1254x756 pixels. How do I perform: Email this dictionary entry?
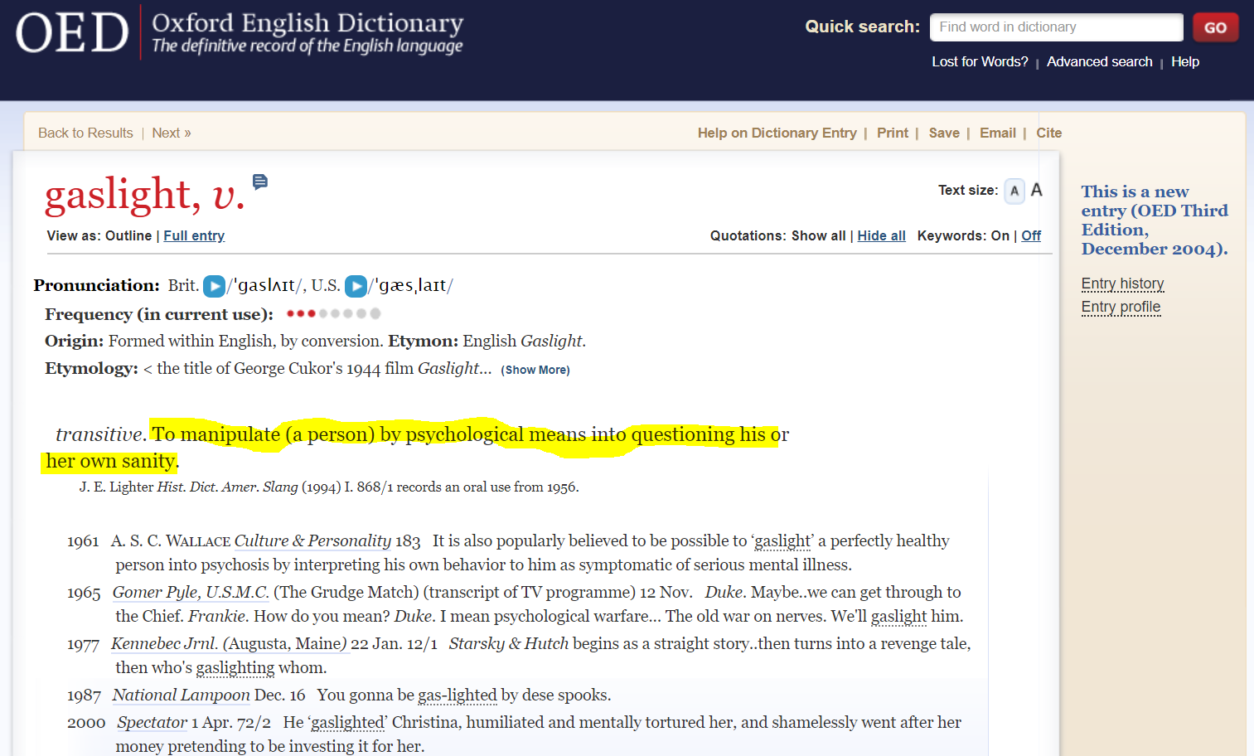click(x=997, y=133)
